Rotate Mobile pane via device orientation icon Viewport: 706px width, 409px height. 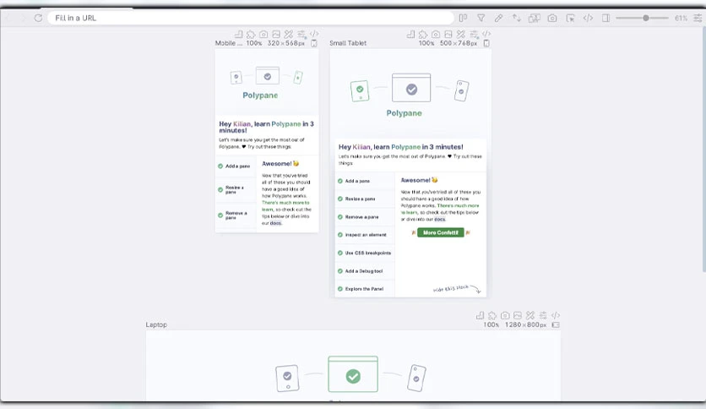(314, 43)
